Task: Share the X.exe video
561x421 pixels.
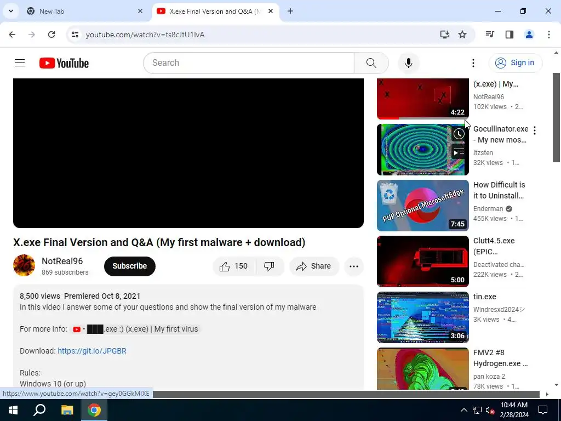Action: tap(314, 266)
